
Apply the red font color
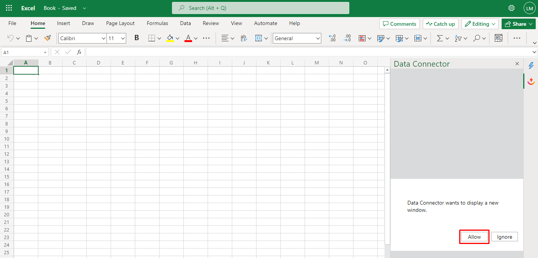(188, 38)
